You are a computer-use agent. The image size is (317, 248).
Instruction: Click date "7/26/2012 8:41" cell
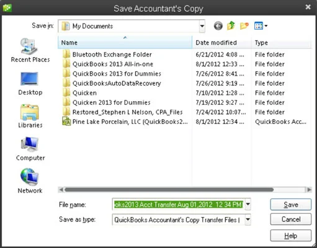pyautogui.click(x=220, y=74)
